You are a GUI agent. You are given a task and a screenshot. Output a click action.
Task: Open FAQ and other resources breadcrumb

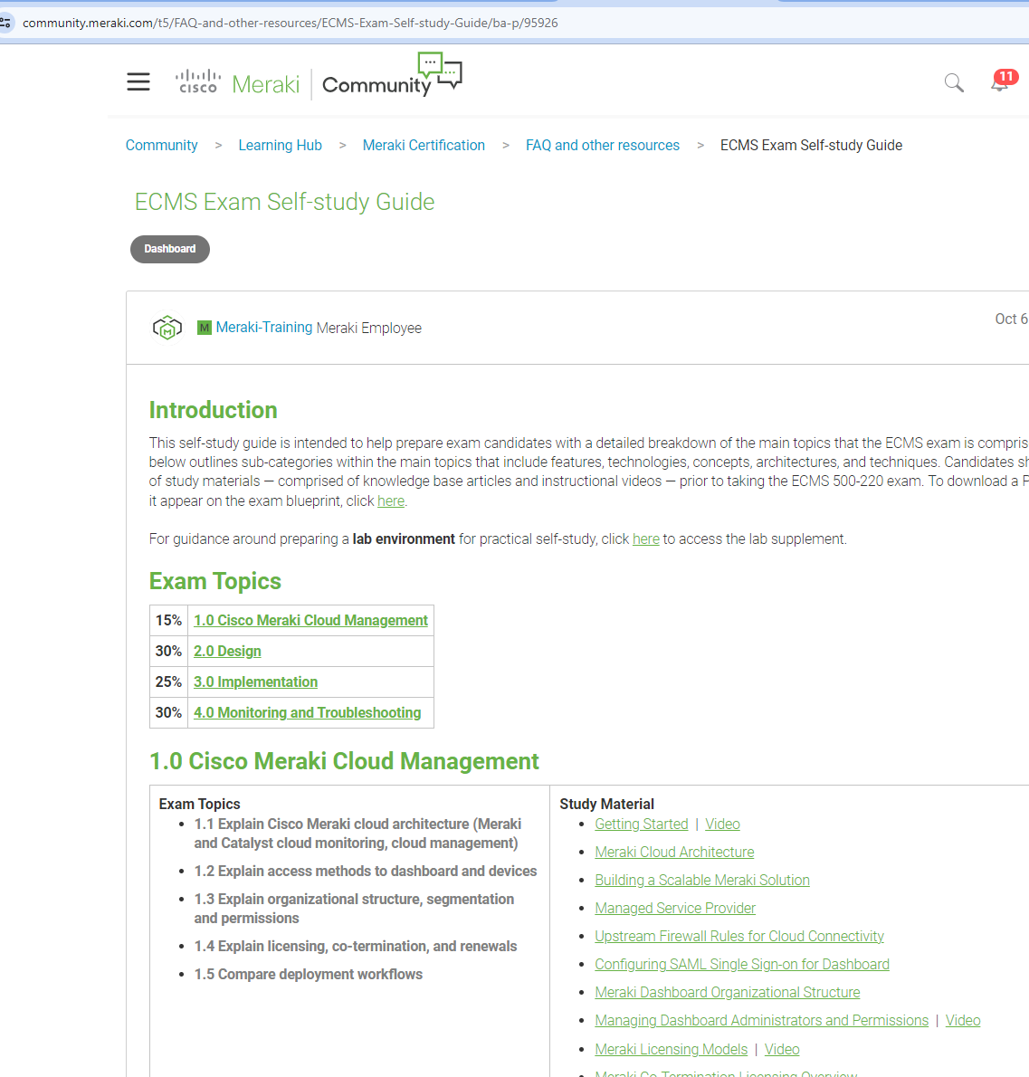602,145
